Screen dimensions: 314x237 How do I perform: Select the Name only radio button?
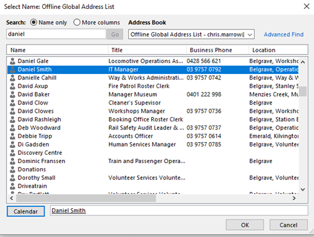click(34, 22)
